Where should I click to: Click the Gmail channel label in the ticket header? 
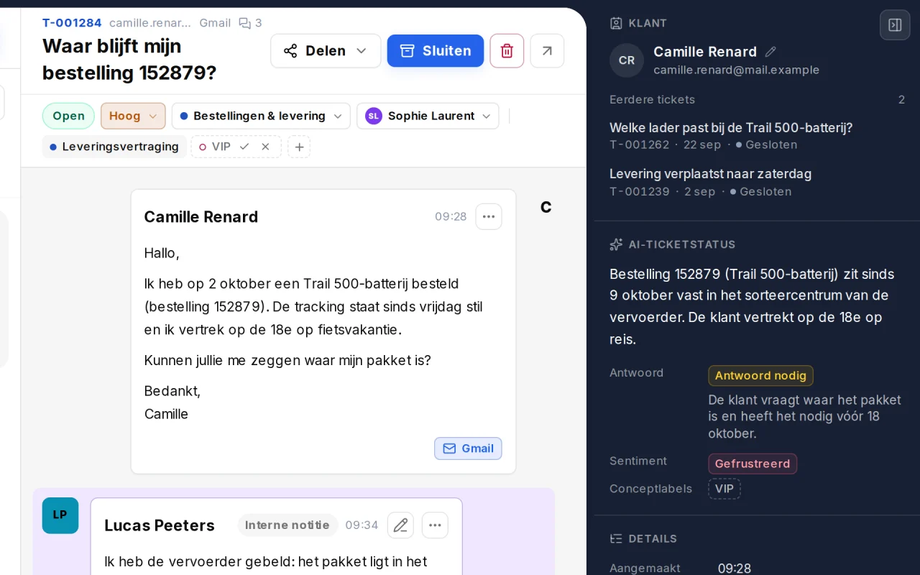click(x=215, y=23)
